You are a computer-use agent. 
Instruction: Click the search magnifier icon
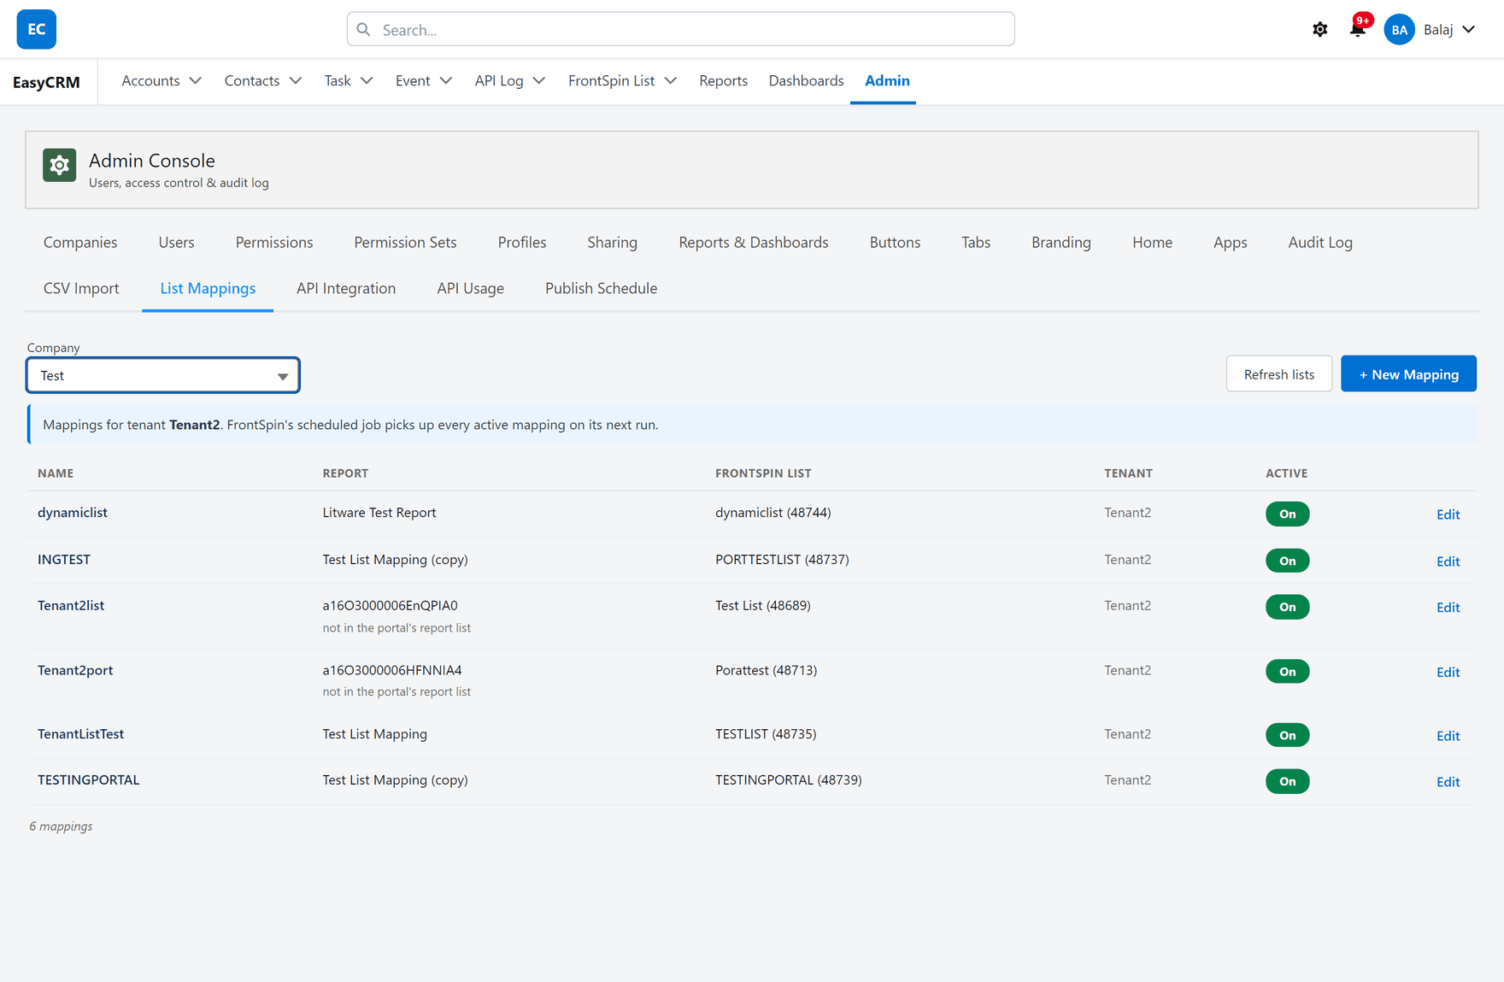pyautogui.click(x=364, y=30)
